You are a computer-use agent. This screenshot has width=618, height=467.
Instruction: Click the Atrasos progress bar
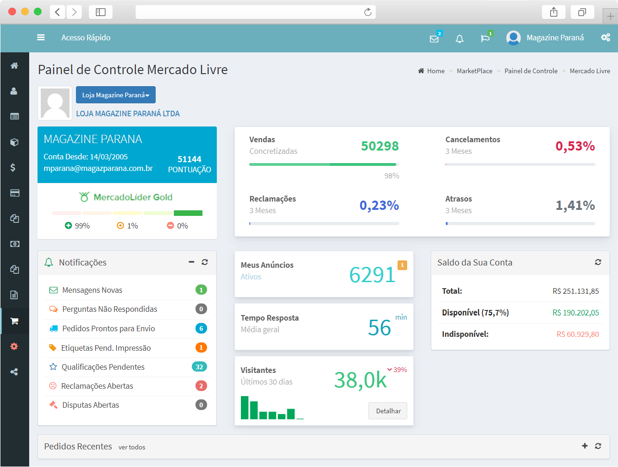(520, 223)
